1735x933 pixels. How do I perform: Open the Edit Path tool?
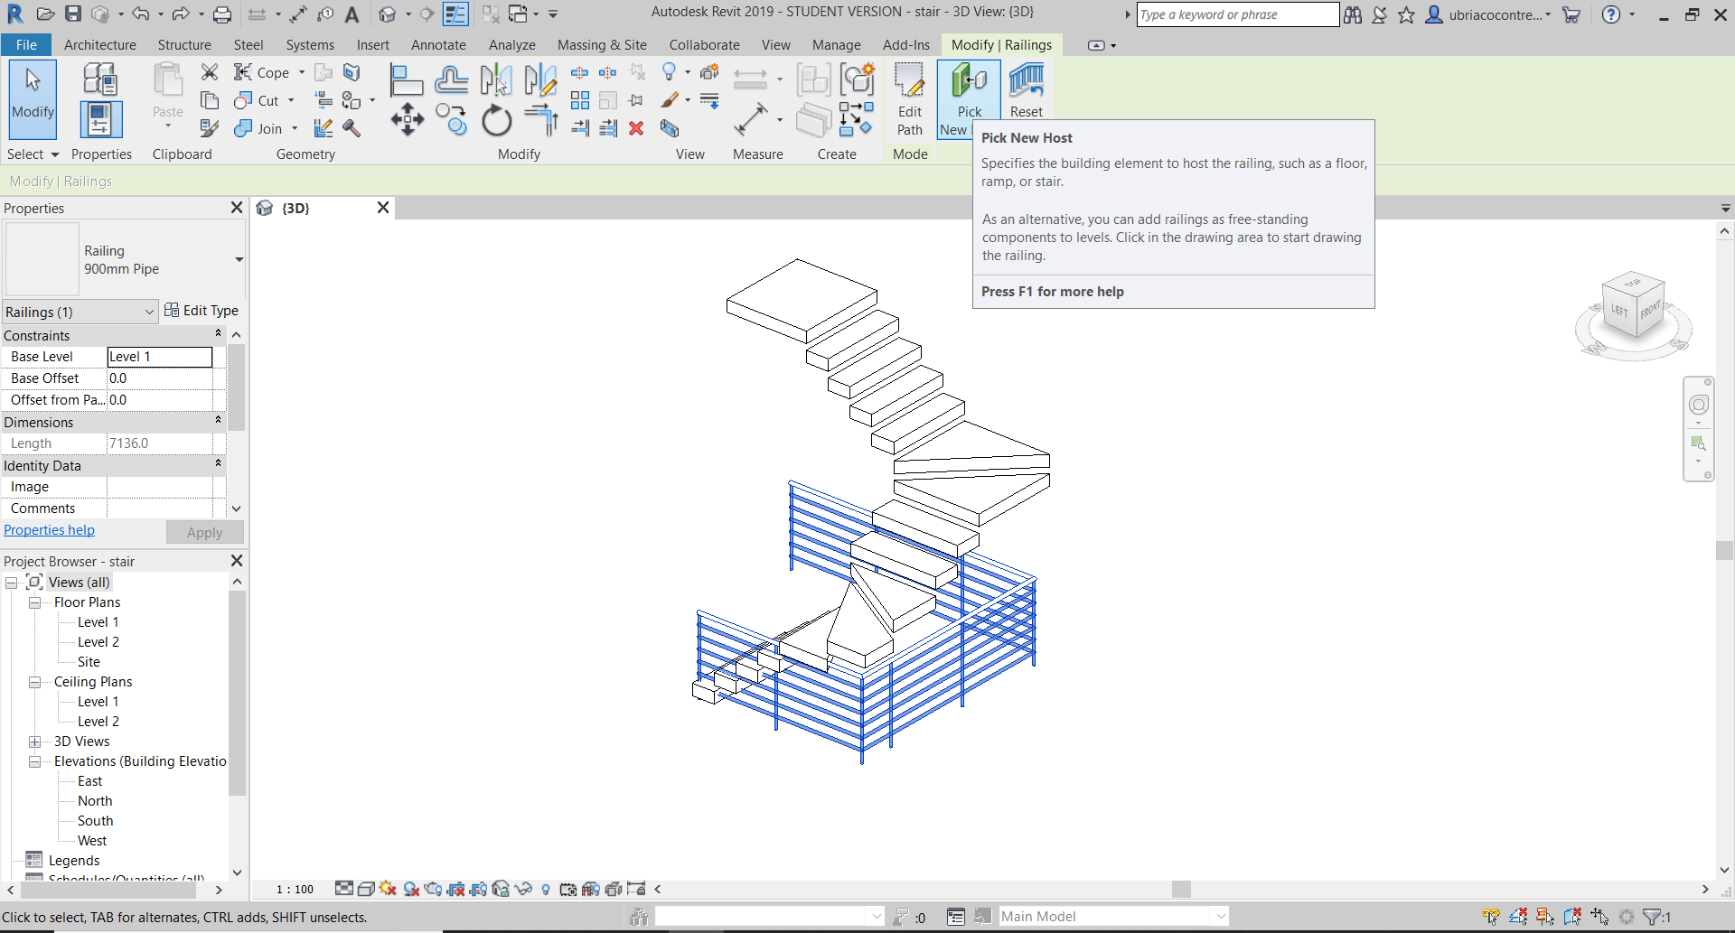[909, 99]
